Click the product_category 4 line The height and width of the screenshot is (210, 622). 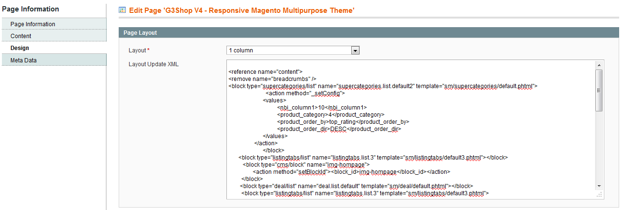[330, 114]
